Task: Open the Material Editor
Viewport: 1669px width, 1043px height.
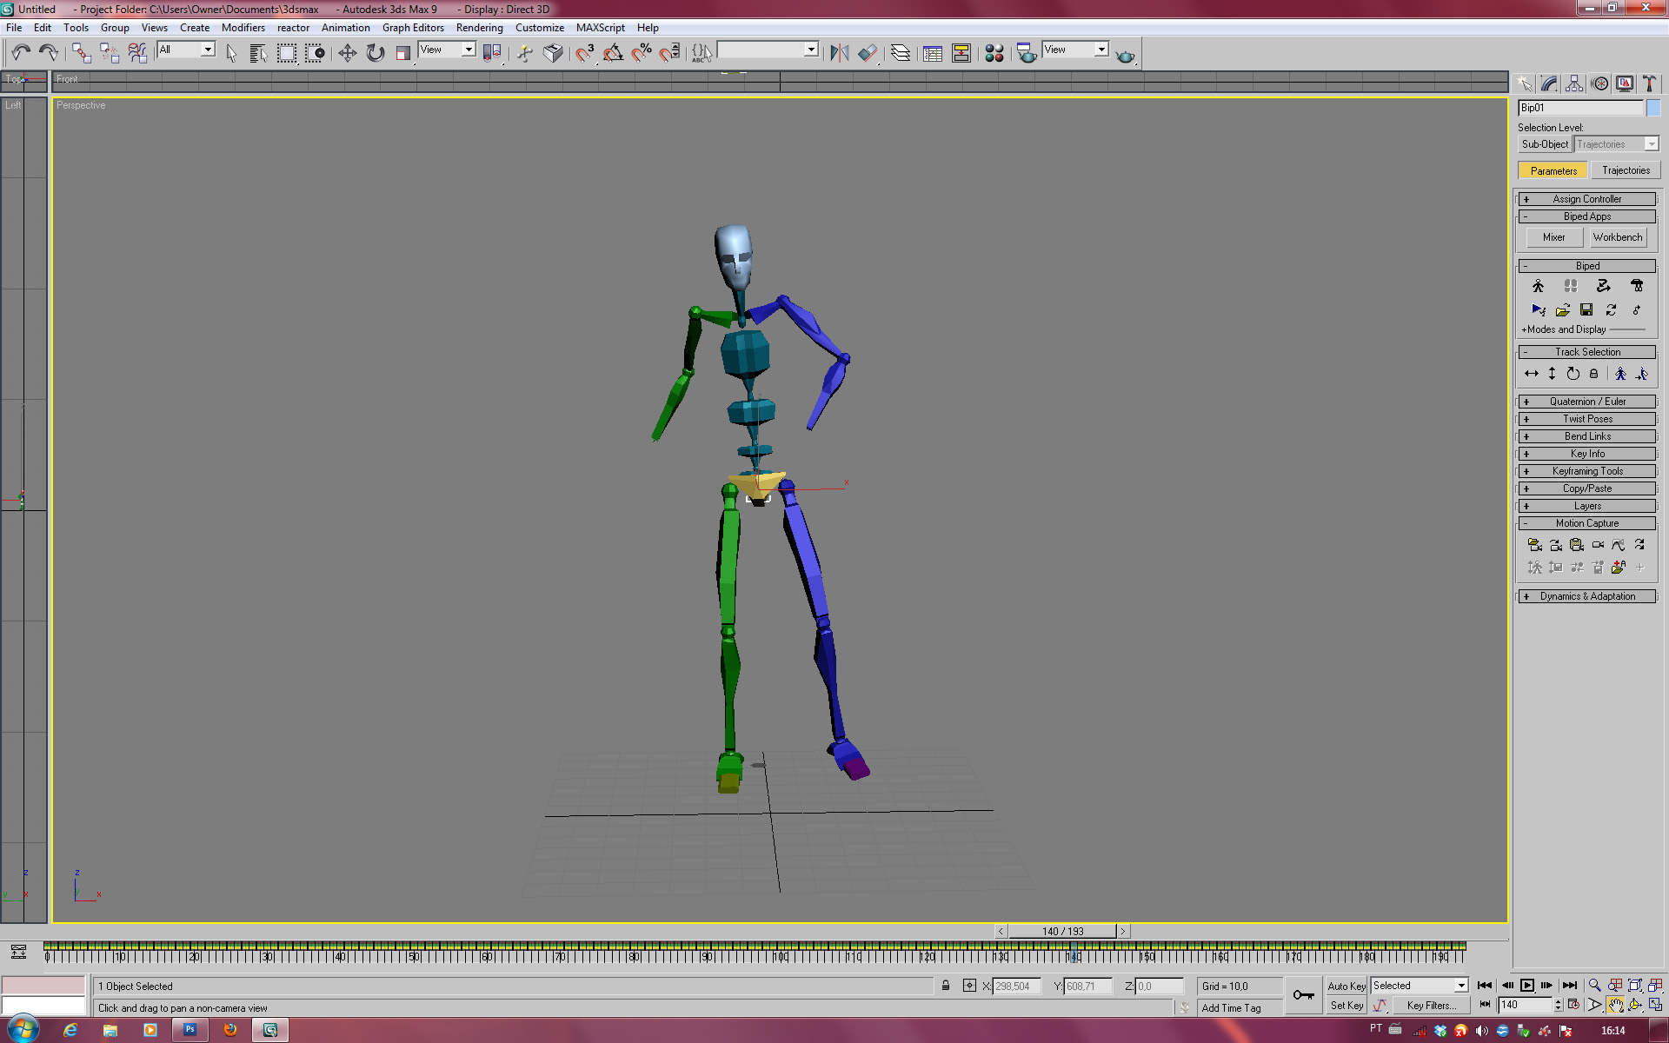Action: click(x=994, y=53)
